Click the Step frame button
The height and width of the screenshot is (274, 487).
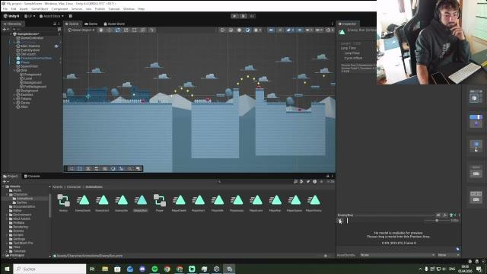pyautogui.click(x=252, y=16)
